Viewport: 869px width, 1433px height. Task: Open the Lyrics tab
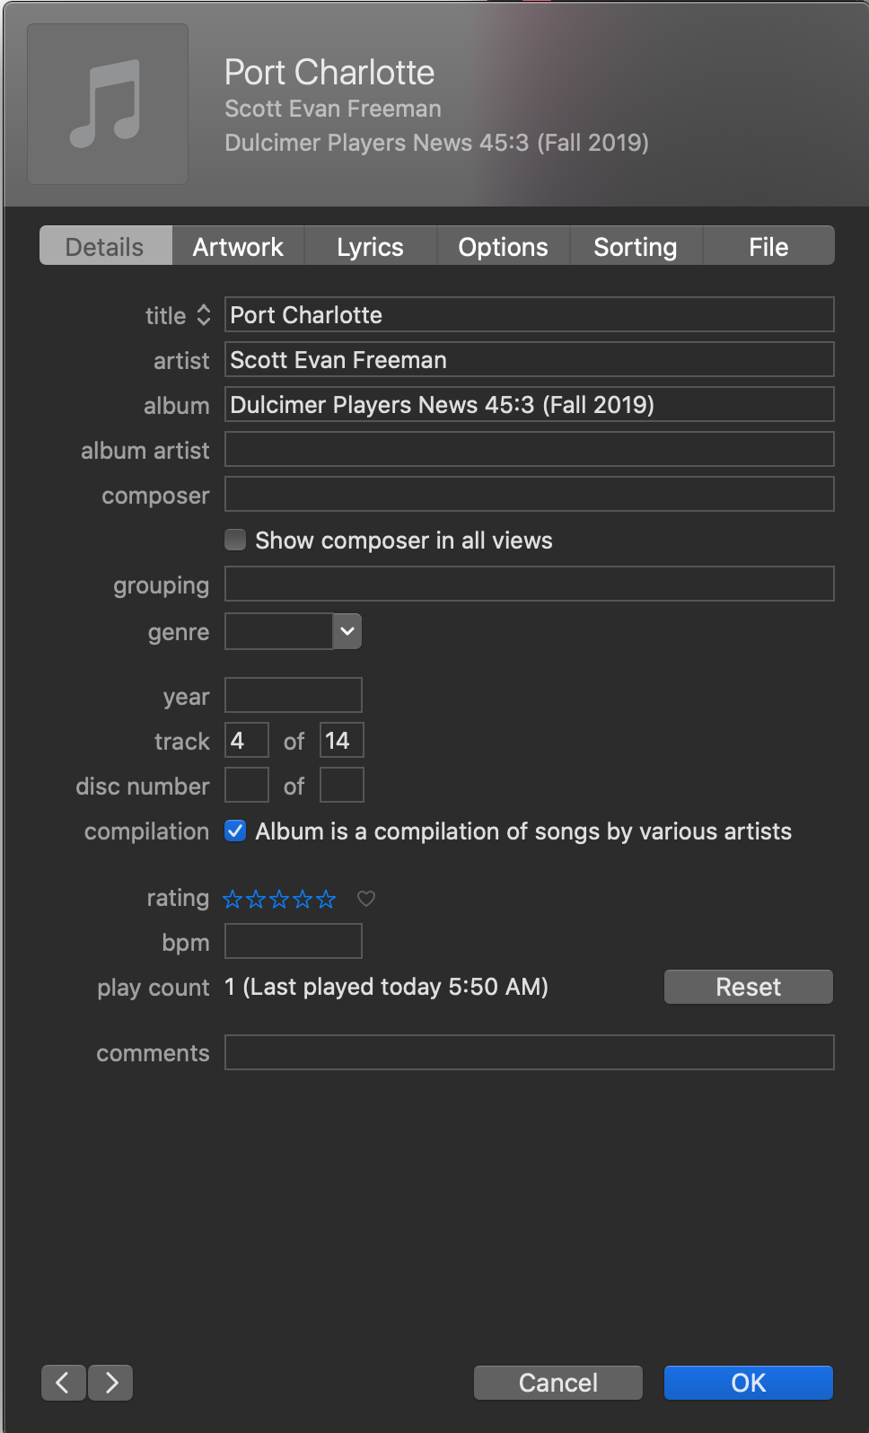370,246
